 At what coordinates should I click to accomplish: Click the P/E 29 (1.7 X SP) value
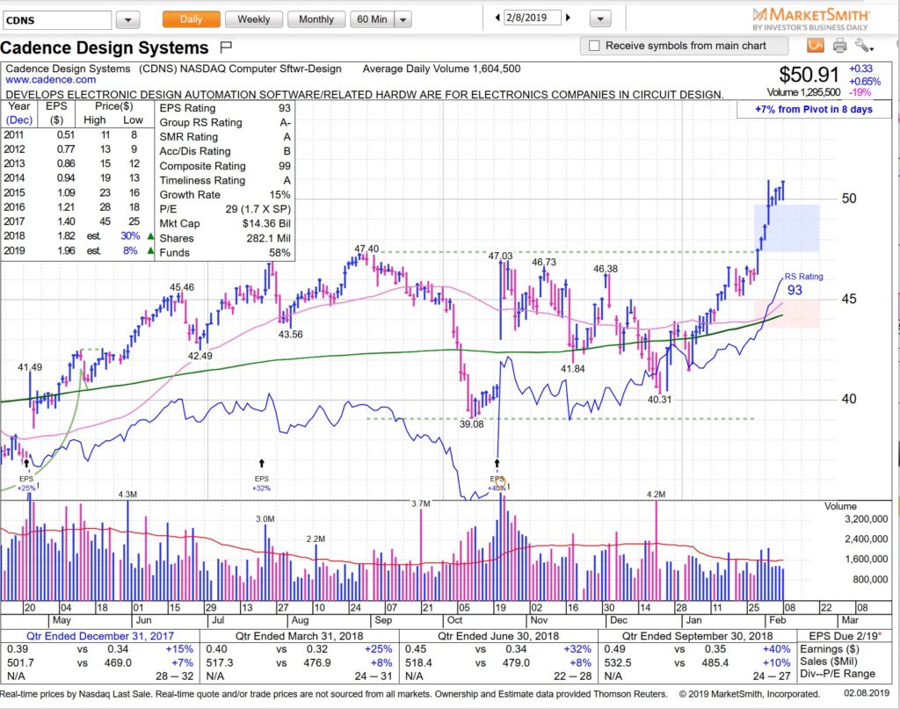[258, 209]
